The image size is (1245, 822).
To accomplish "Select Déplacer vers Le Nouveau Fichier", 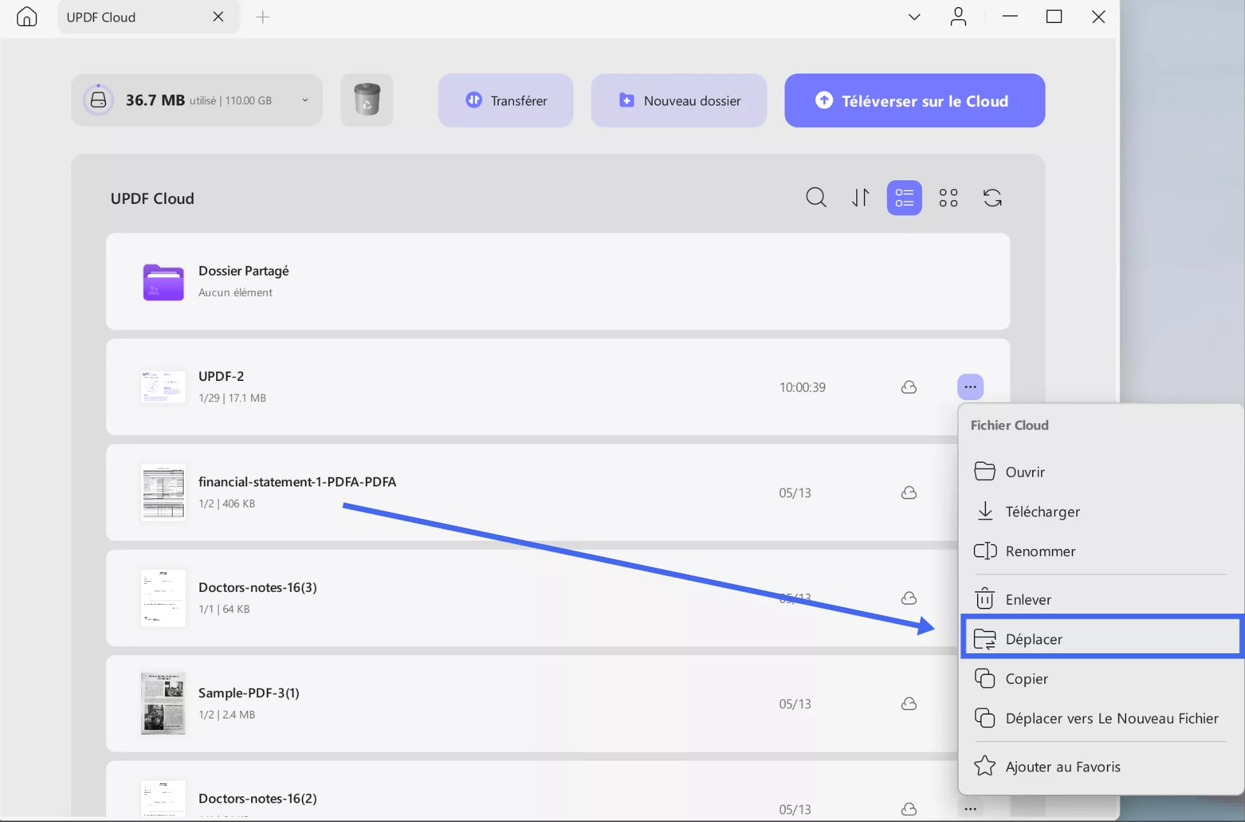I will tap(1101, 718).
